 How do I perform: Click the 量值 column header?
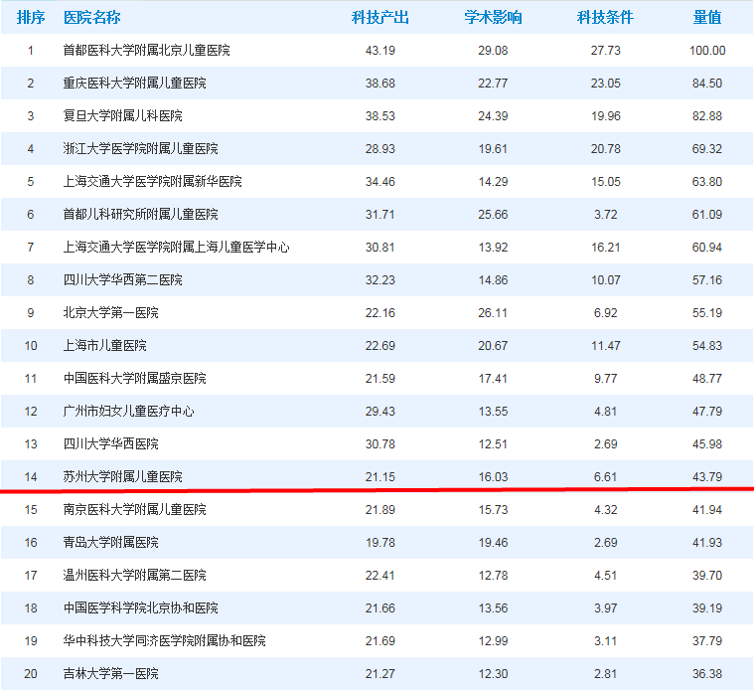point(707,17)
